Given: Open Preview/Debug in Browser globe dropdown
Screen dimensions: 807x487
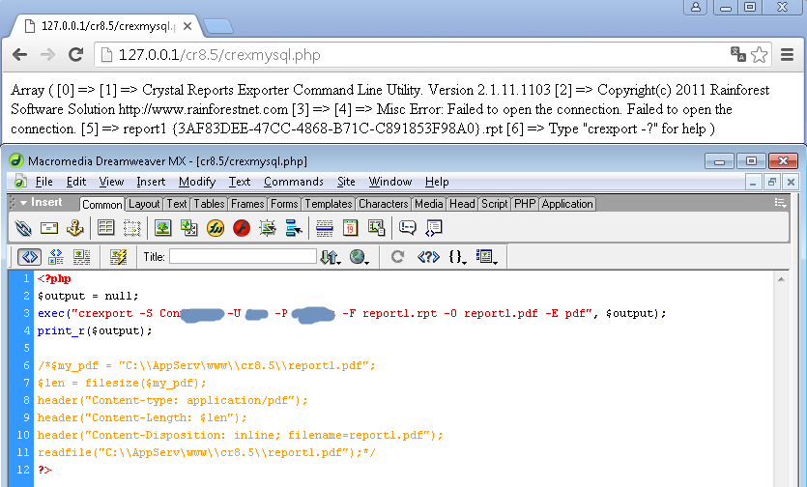Looking at the screenshot, I should (359, 256).
